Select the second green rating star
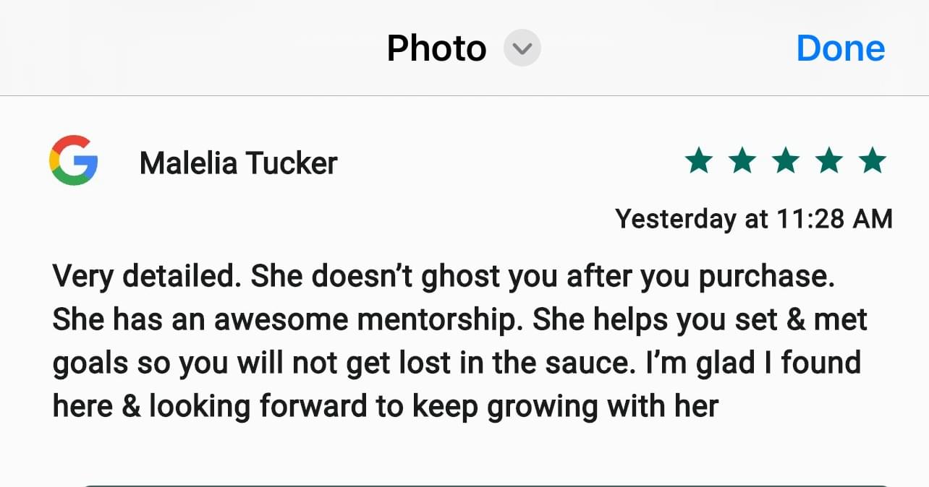The image size is (929, 487). (x=742, y=160)
